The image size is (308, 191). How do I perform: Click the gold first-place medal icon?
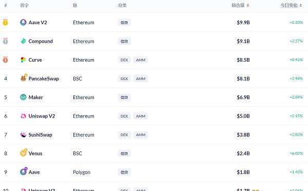point(5,22)
